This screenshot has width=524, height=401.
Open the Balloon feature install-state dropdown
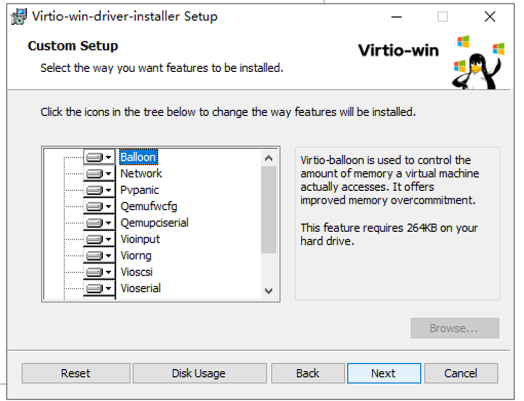click(x=99, y=157)
